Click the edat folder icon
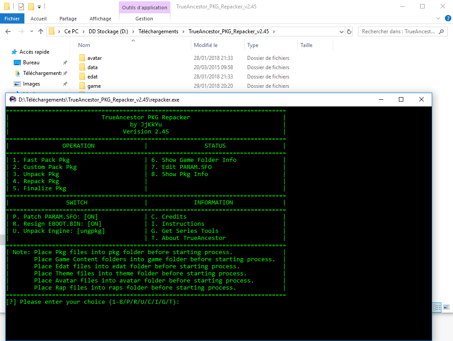 (82, 76)
